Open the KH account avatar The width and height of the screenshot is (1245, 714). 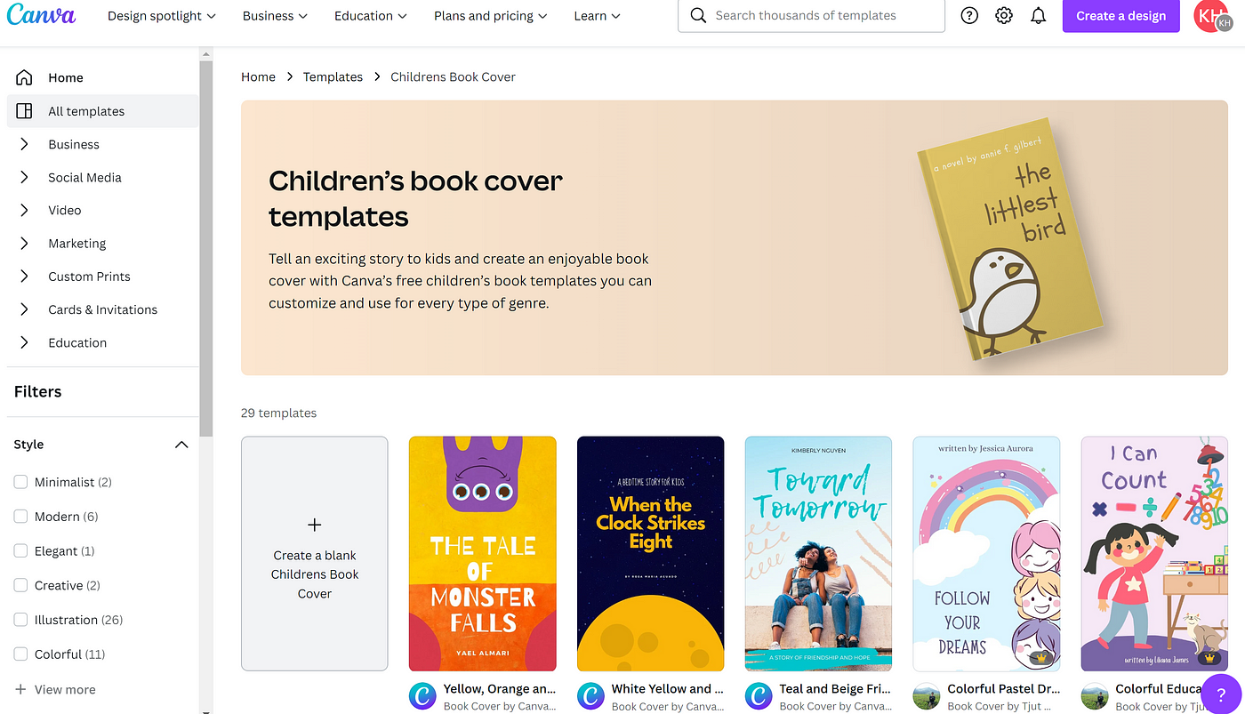1211,16
